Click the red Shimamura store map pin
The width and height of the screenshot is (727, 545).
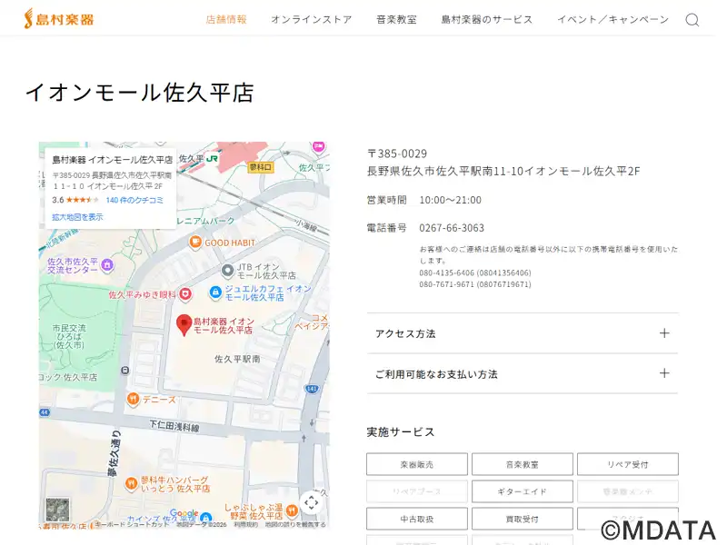[183, 322]
